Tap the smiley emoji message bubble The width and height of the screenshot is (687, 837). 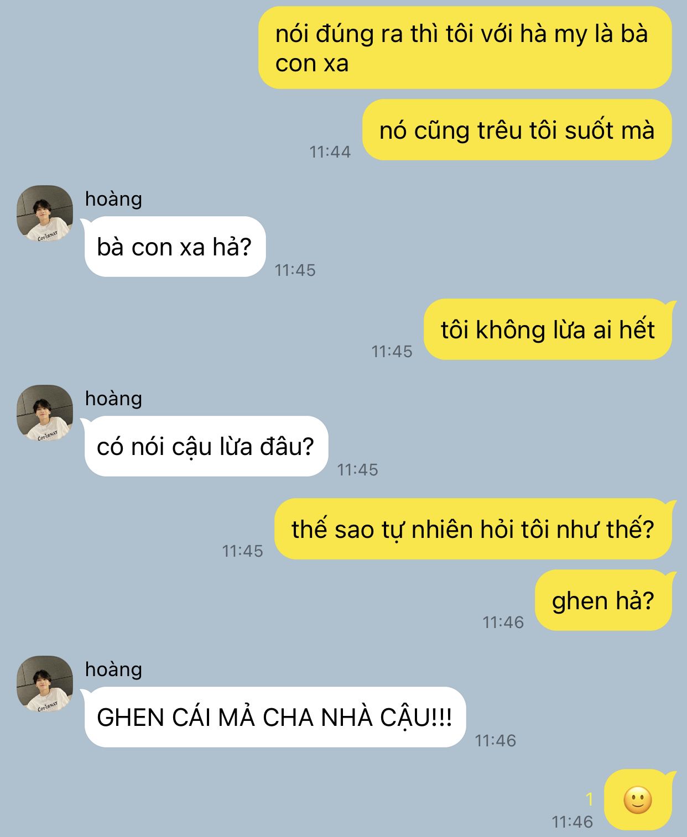tap(638, 799)
